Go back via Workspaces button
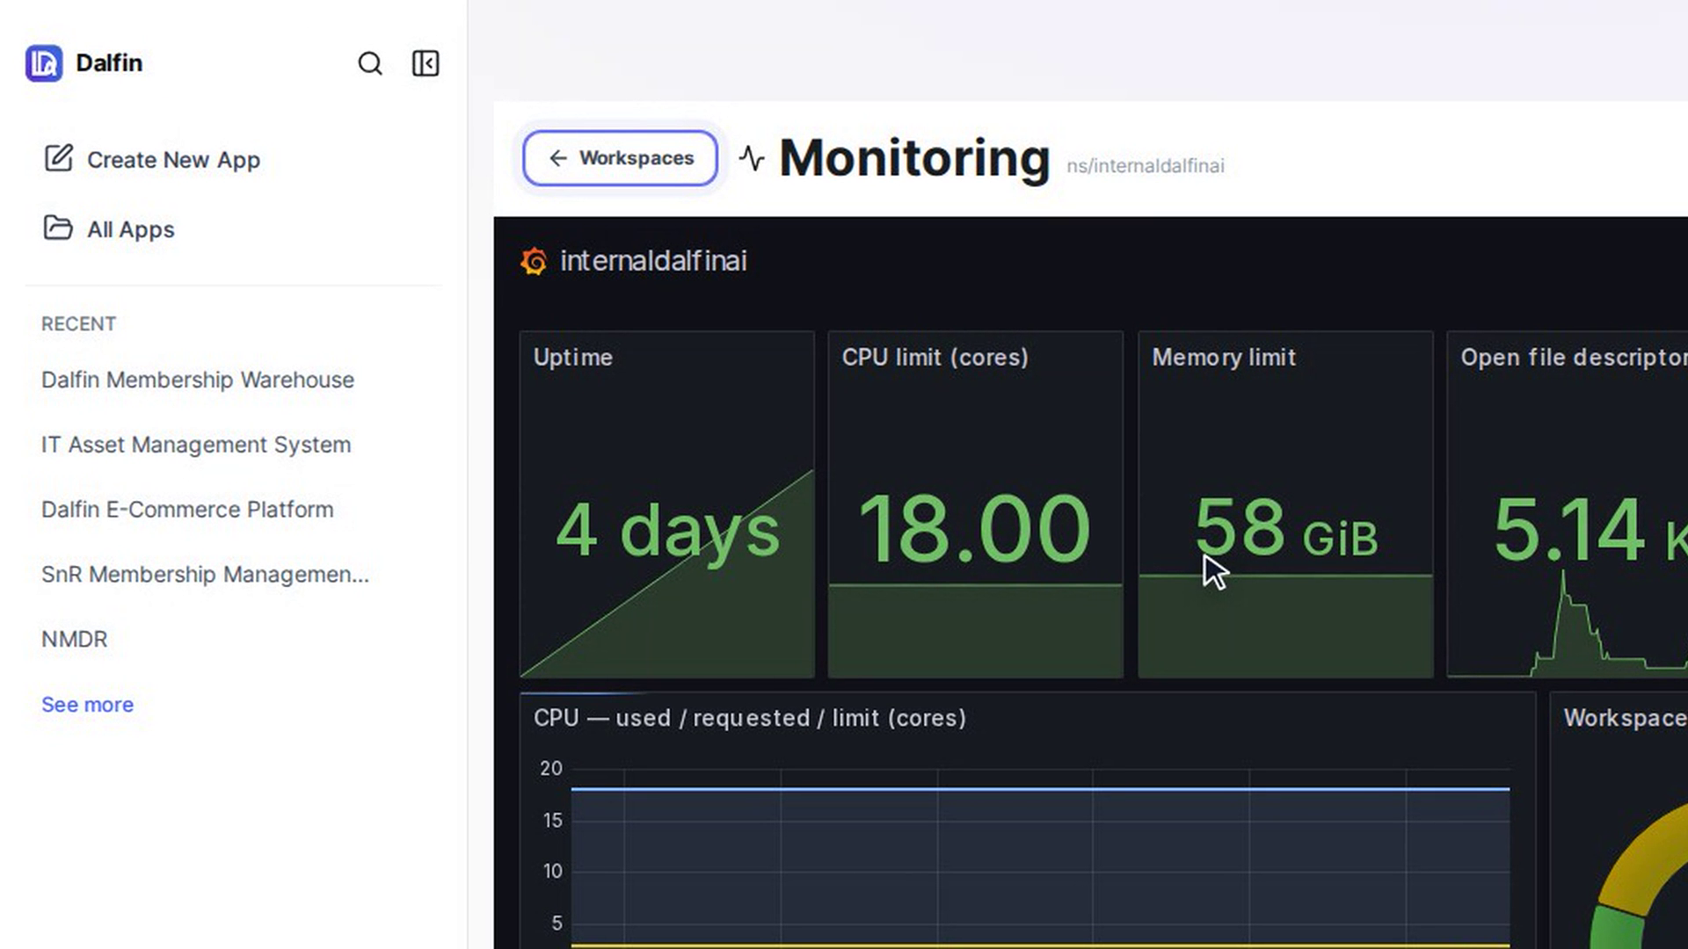 point(620,158)
